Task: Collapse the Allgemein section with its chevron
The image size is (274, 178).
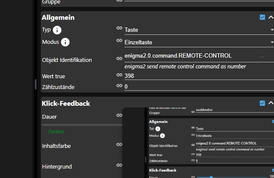Action: [271, 18]
